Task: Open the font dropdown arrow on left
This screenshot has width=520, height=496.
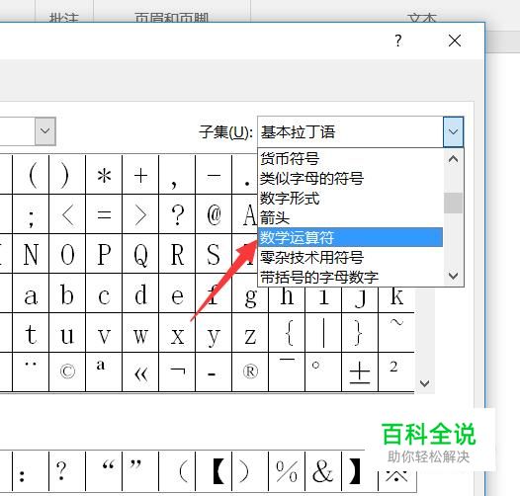Action: coord(45,131)
